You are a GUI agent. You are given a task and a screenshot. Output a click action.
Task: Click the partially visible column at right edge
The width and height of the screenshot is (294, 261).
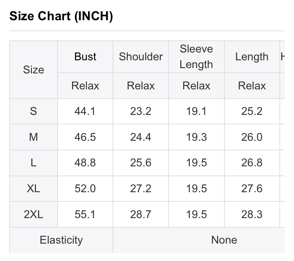point(283,57)
